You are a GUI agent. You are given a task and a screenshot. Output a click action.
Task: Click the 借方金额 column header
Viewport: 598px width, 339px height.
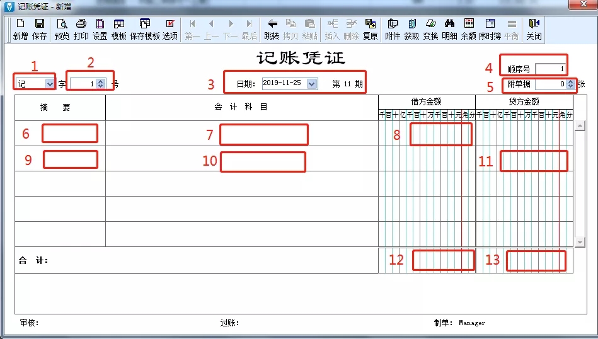click(x=427, y=102)
